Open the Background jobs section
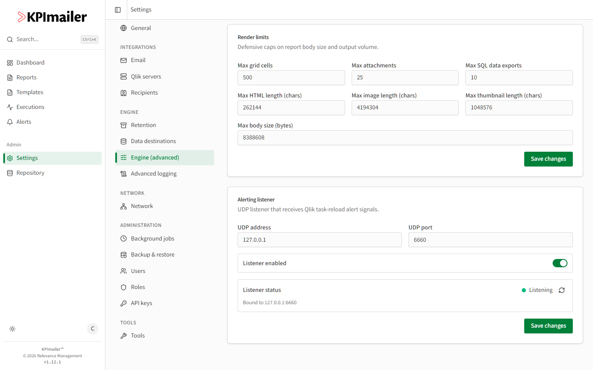 165,238
